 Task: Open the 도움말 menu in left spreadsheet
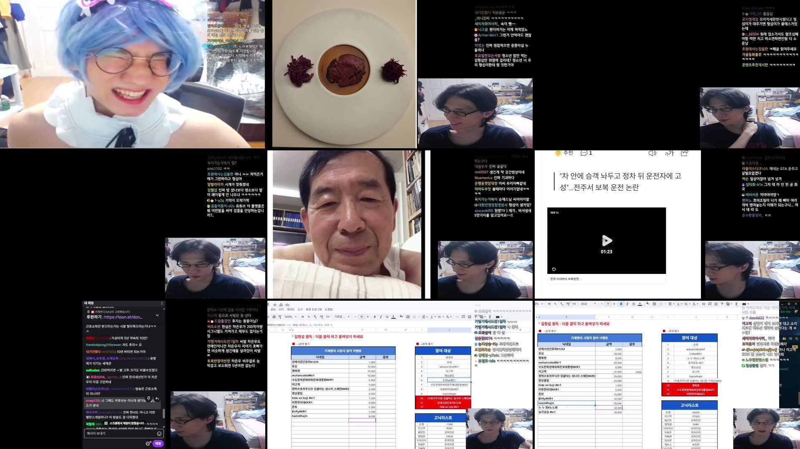coord(328,309)
